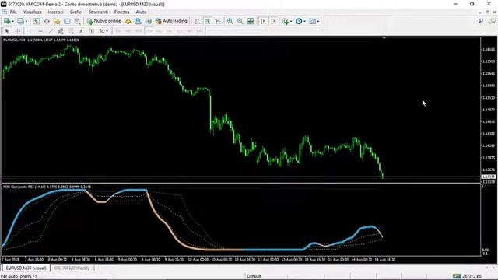
Task: Click the 2872/2 kb connection status
Action: [467, 276]
